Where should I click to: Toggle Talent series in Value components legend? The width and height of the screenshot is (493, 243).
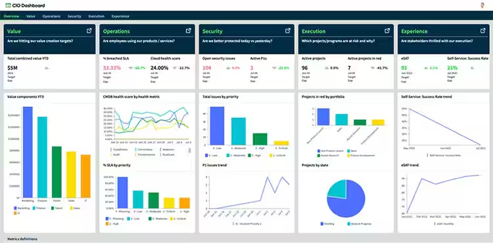pos(58,208)
